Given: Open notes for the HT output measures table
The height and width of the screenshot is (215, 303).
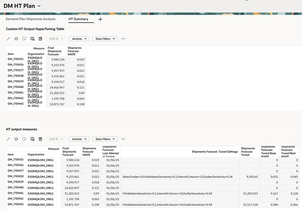Looking at the screenshot, I should (24, 139).
